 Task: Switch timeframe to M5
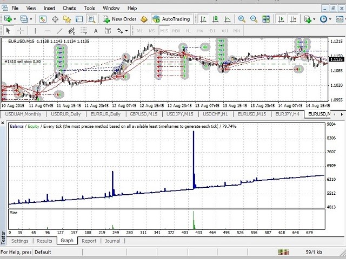[x=151, y=31]
